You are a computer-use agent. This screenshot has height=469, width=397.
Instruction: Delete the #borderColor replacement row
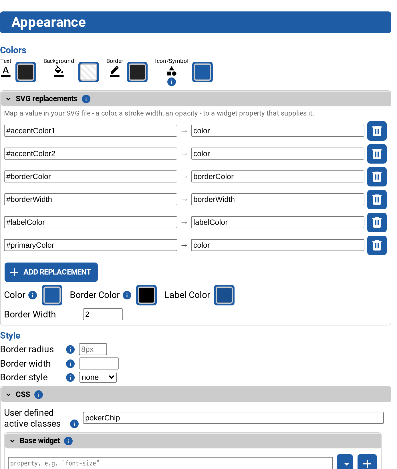[x=377, y=177]
